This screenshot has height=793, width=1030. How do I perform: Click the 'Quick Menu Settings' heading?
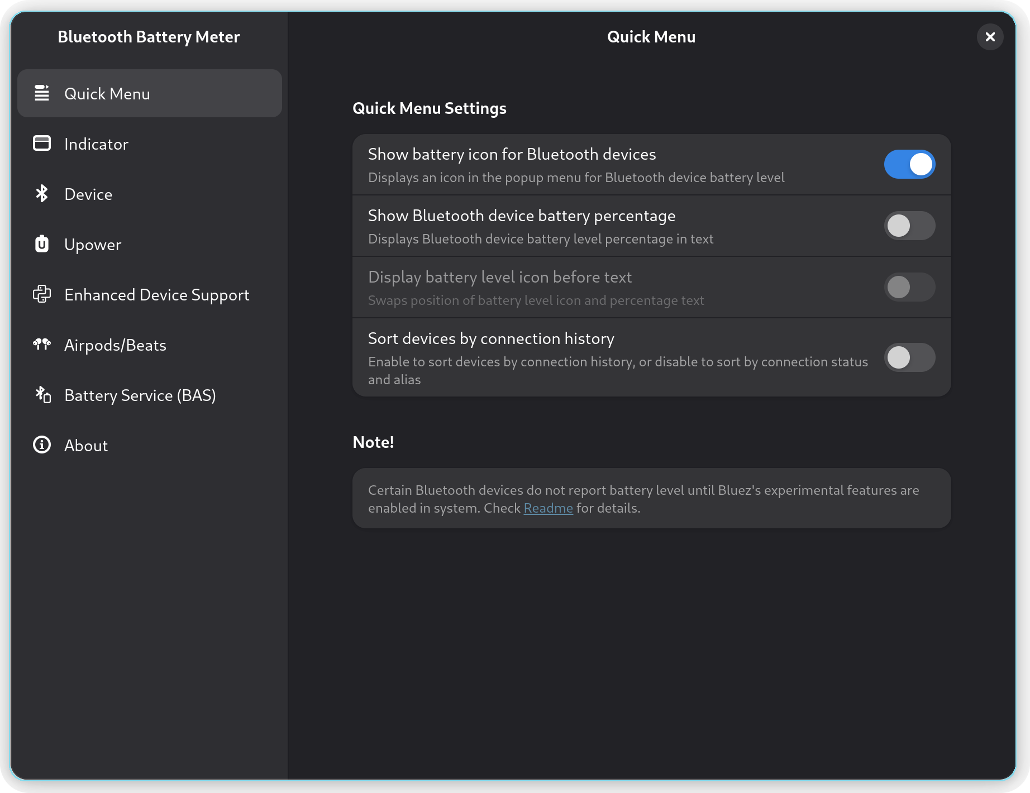pyautogui.click(x=430, y=108)
